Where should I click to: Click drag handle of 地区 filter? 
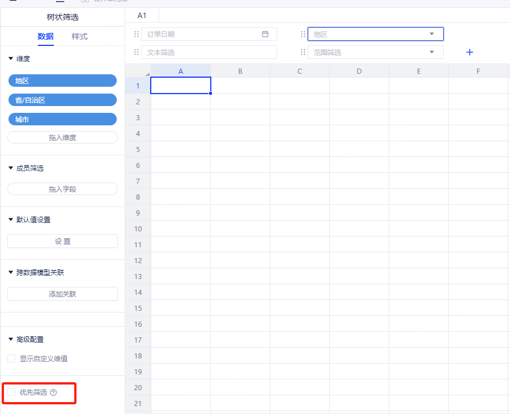(303, 34)
